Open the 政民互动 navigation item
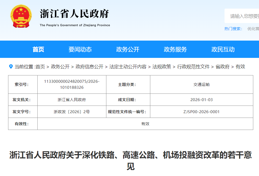 (x=223, y=49)
